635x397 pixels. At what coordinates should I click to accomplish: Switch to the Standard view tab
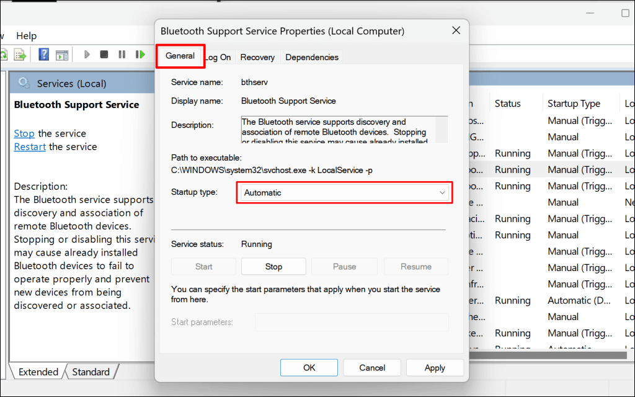tap(91, 372)
